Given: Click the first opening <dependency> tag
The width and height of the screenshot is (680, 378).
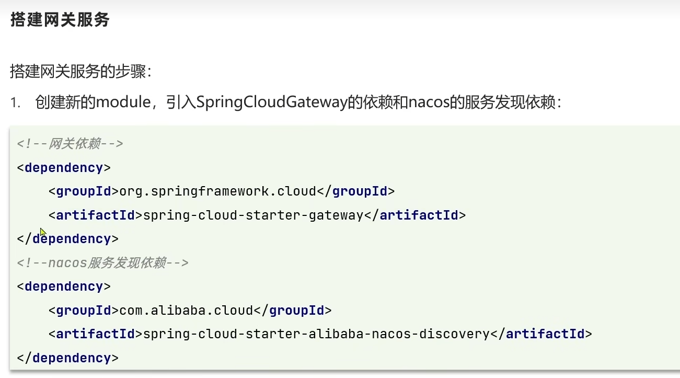Looking at the screenshot, I should coord(64,168).
